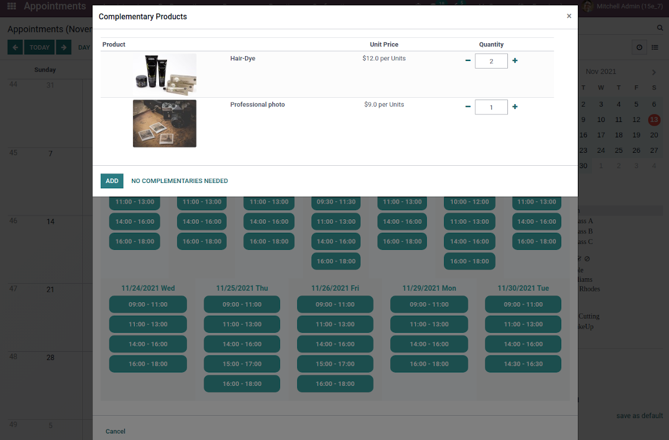The height and width of the screenshot is (440, 669).
Task: Pick day 27 in mini calendar
Action: (x=654, y=150)
